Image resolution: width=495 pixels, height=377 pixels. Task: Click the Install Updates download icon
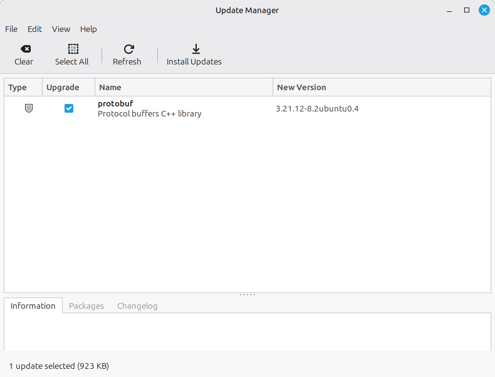pos(196,49)
